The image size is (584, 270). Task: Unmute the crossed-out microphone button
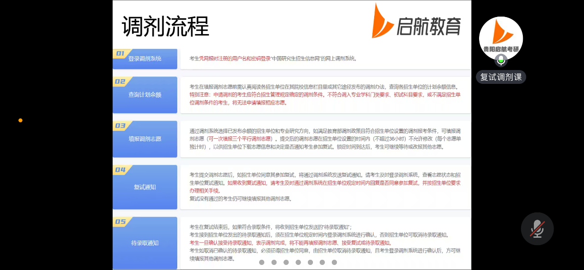[537, 229]
